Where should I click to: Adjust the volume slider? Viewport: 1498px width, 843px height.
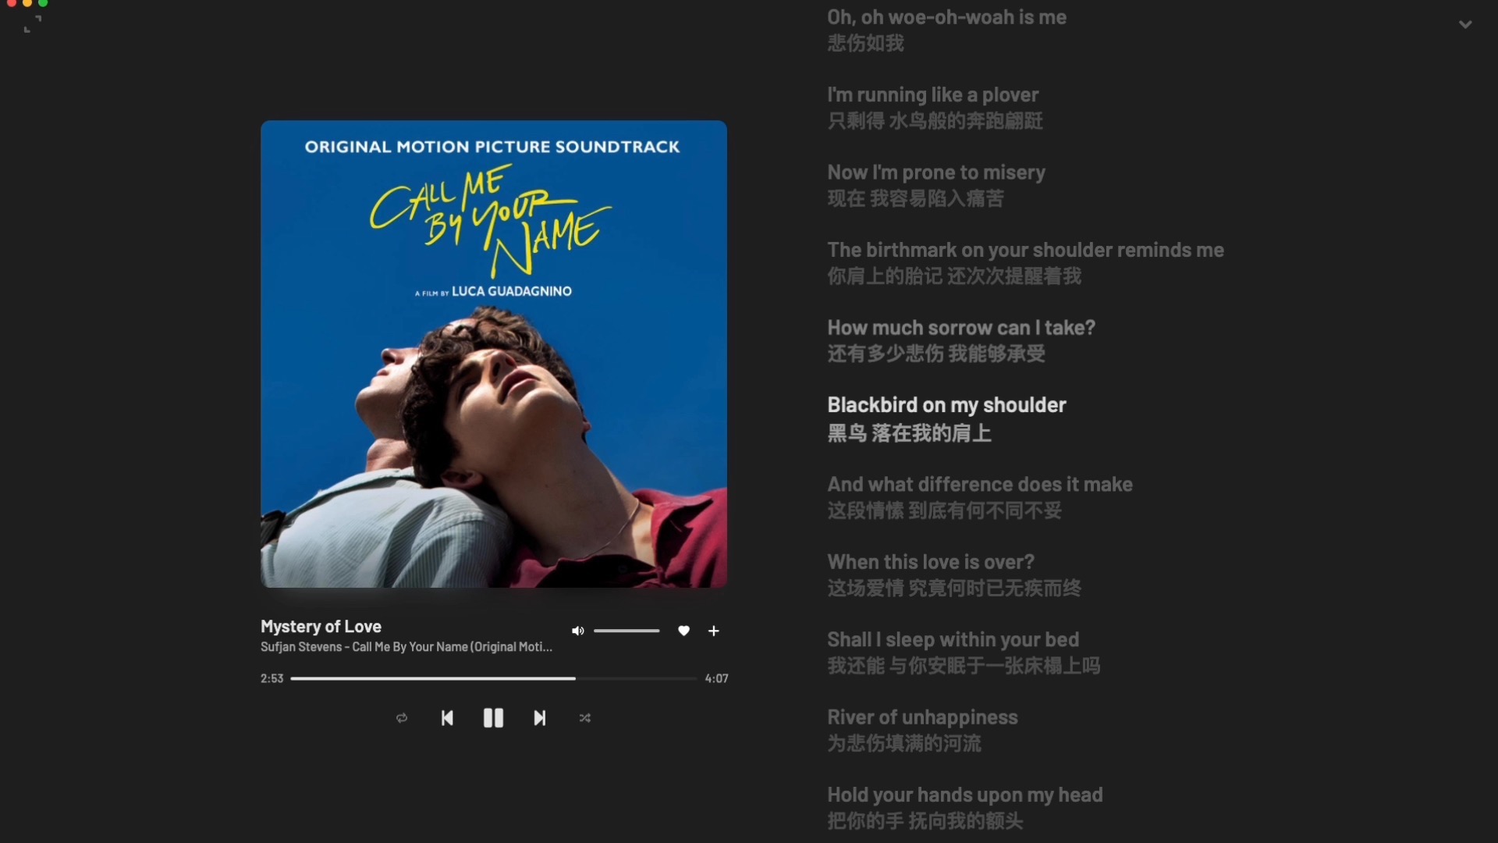tap(627, 631)
